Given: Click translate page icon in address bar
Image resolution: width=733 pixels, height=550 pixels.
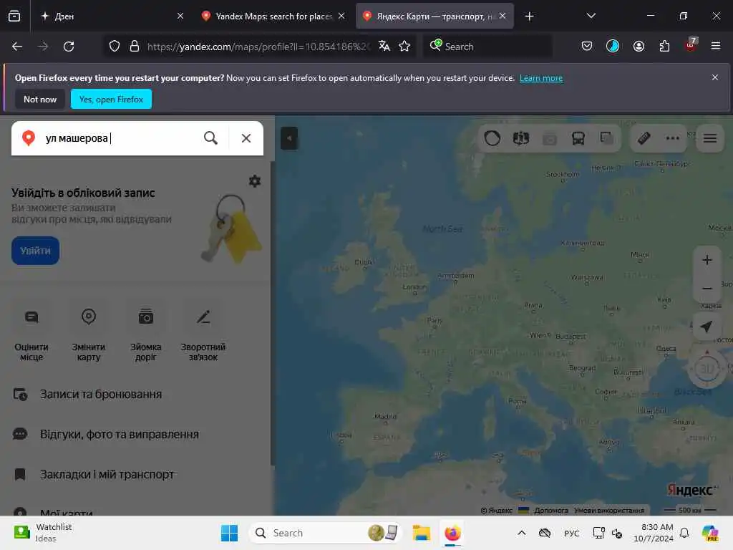Looking at the screenshot, I should pos(384,46).
